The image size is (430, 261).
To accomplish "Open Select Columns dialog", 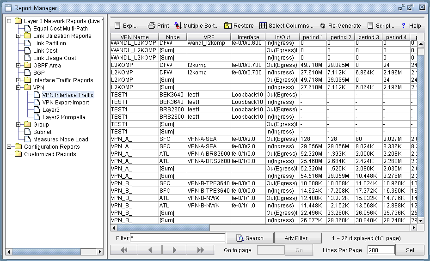I will [263, 26].
